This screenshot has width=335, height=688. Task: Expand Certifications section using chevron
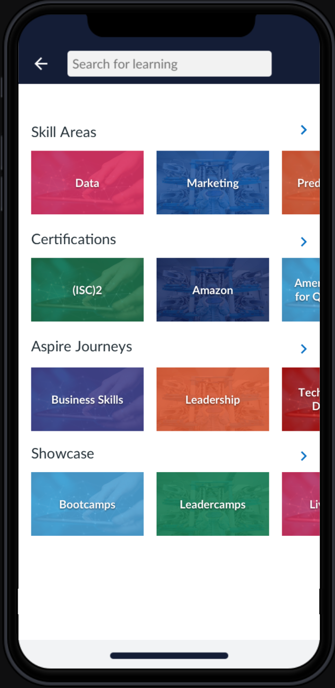[304, 242]
